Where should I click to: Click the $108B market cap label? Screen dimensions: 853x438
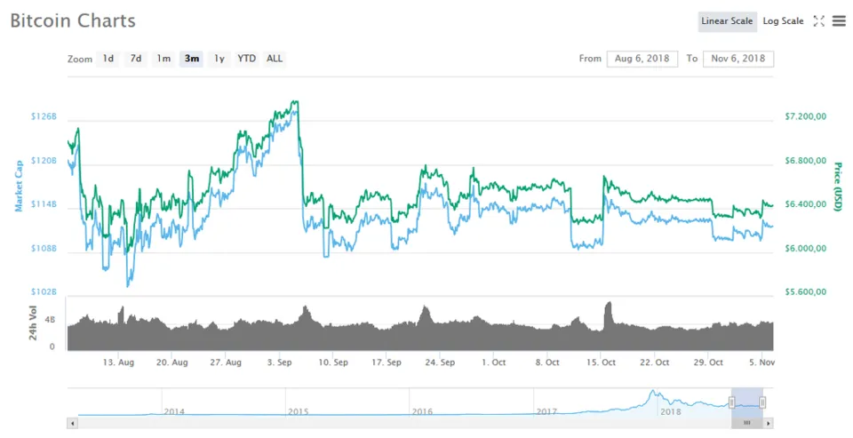tap(44, 248)
